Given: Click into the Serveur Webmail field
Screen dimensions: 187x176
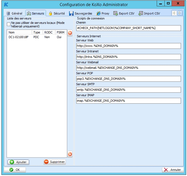Looking at the screenshot, I should 129,68.
